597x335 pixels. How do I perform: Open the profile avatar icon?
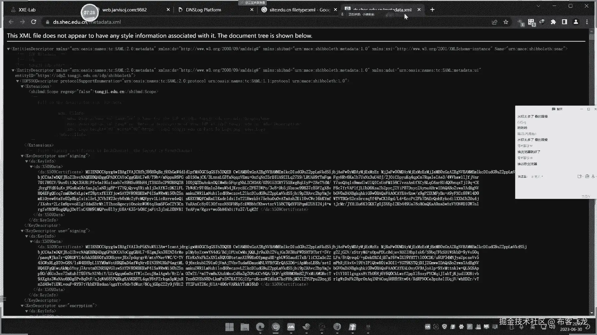click(576, 22)
